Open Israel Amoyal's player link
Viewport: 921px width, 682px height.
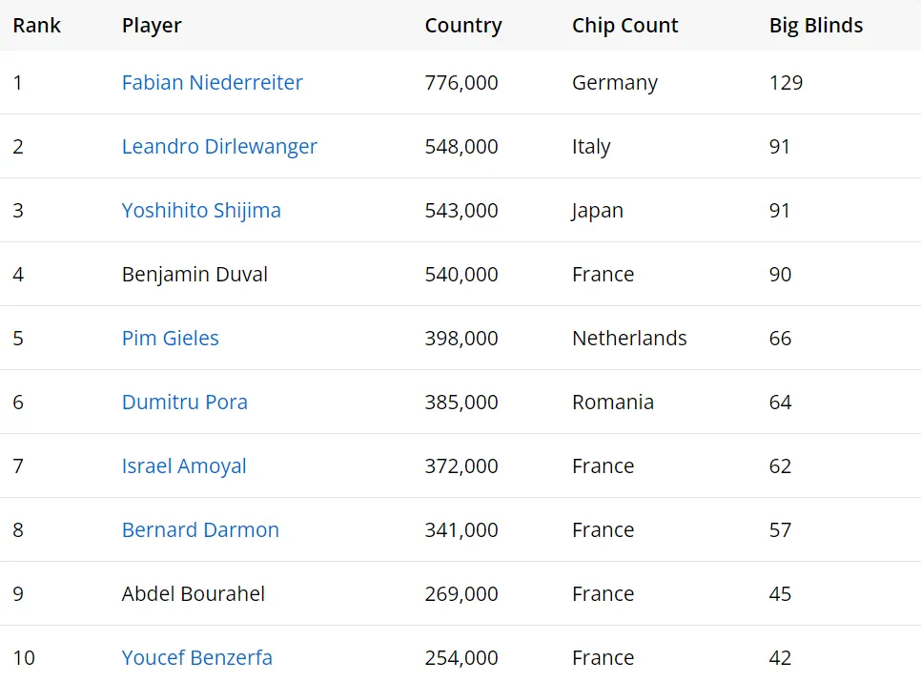tap(184, 466)
